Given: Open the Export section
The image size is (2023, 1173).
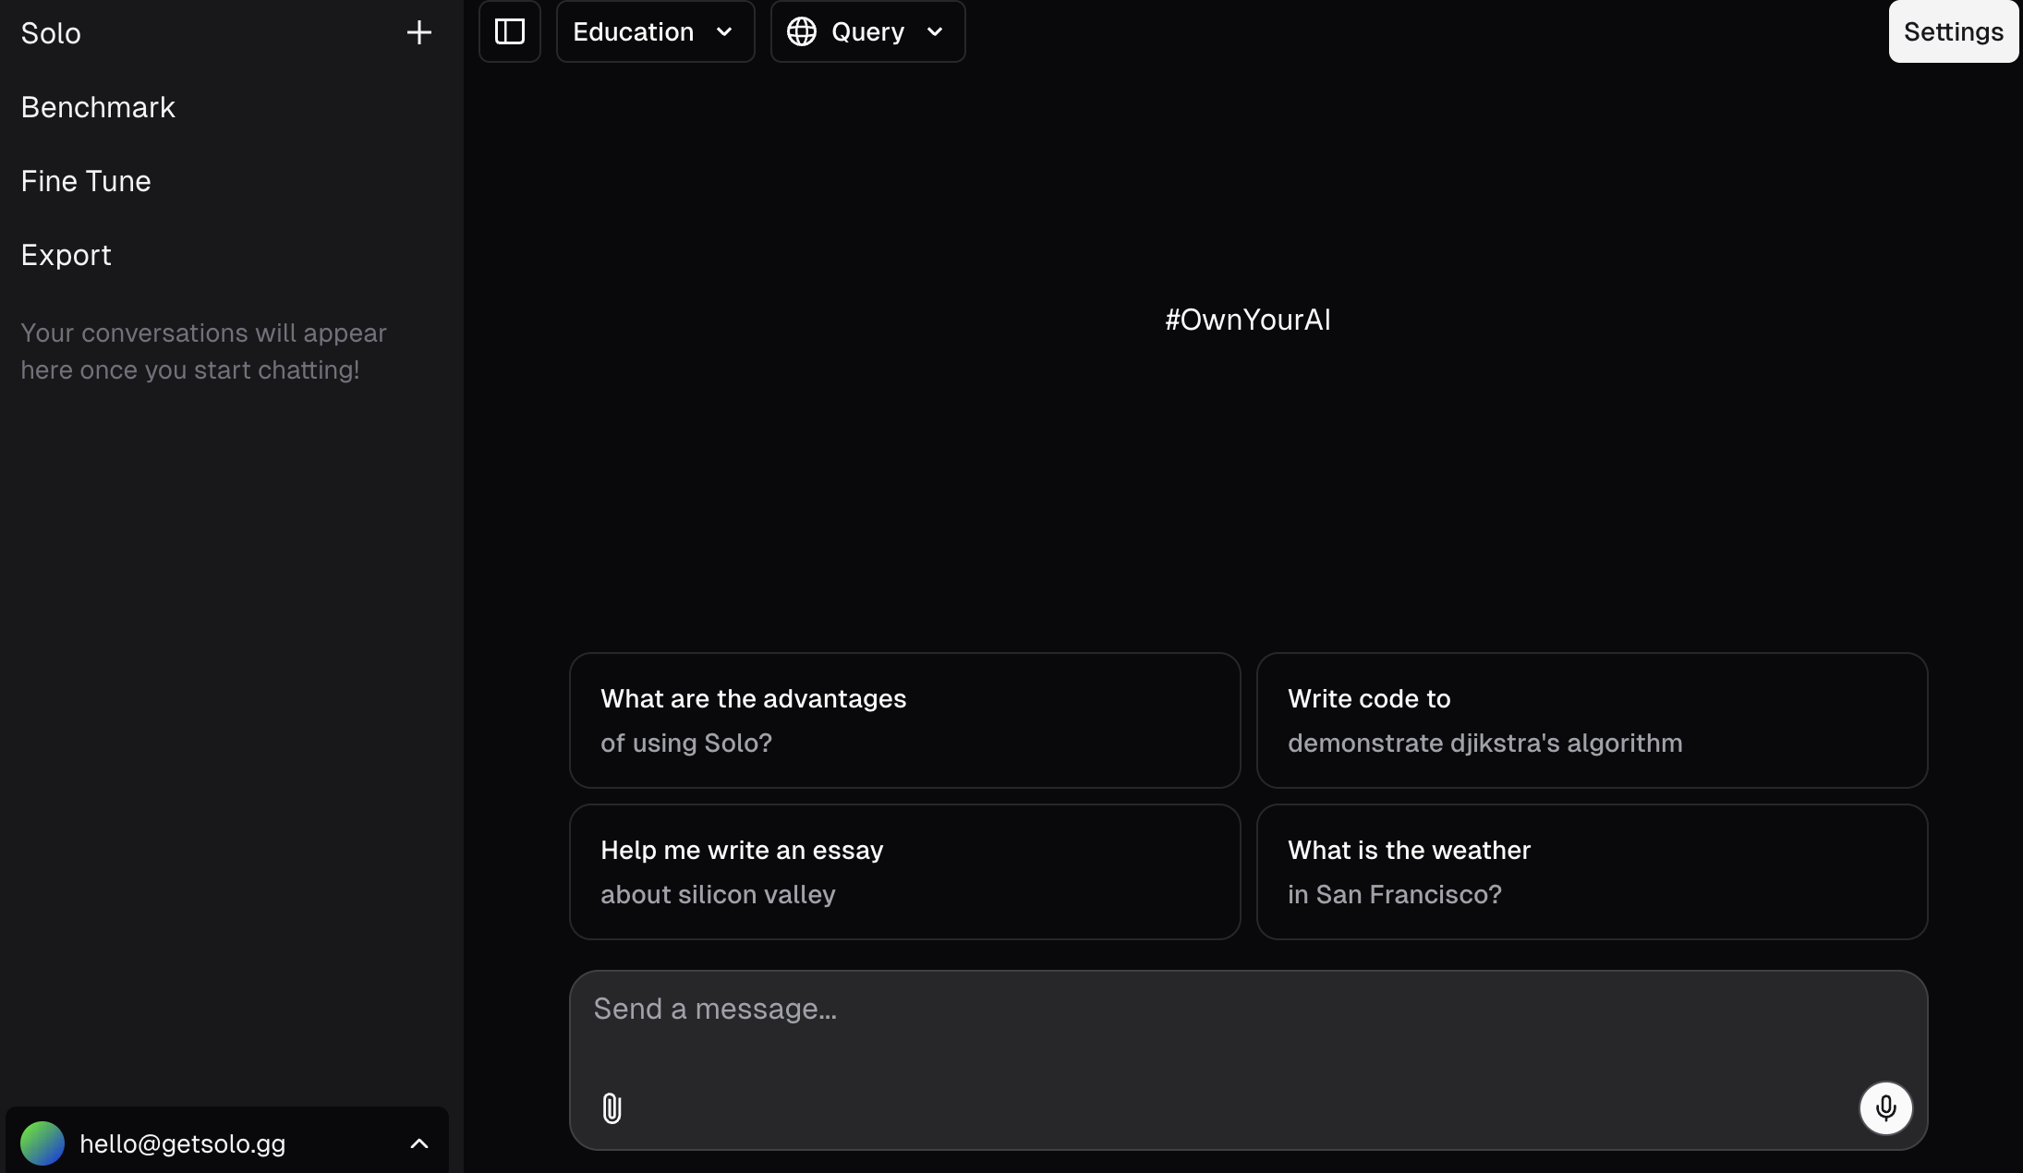Looking at the screenshot, I should click(x=66, y=255).
